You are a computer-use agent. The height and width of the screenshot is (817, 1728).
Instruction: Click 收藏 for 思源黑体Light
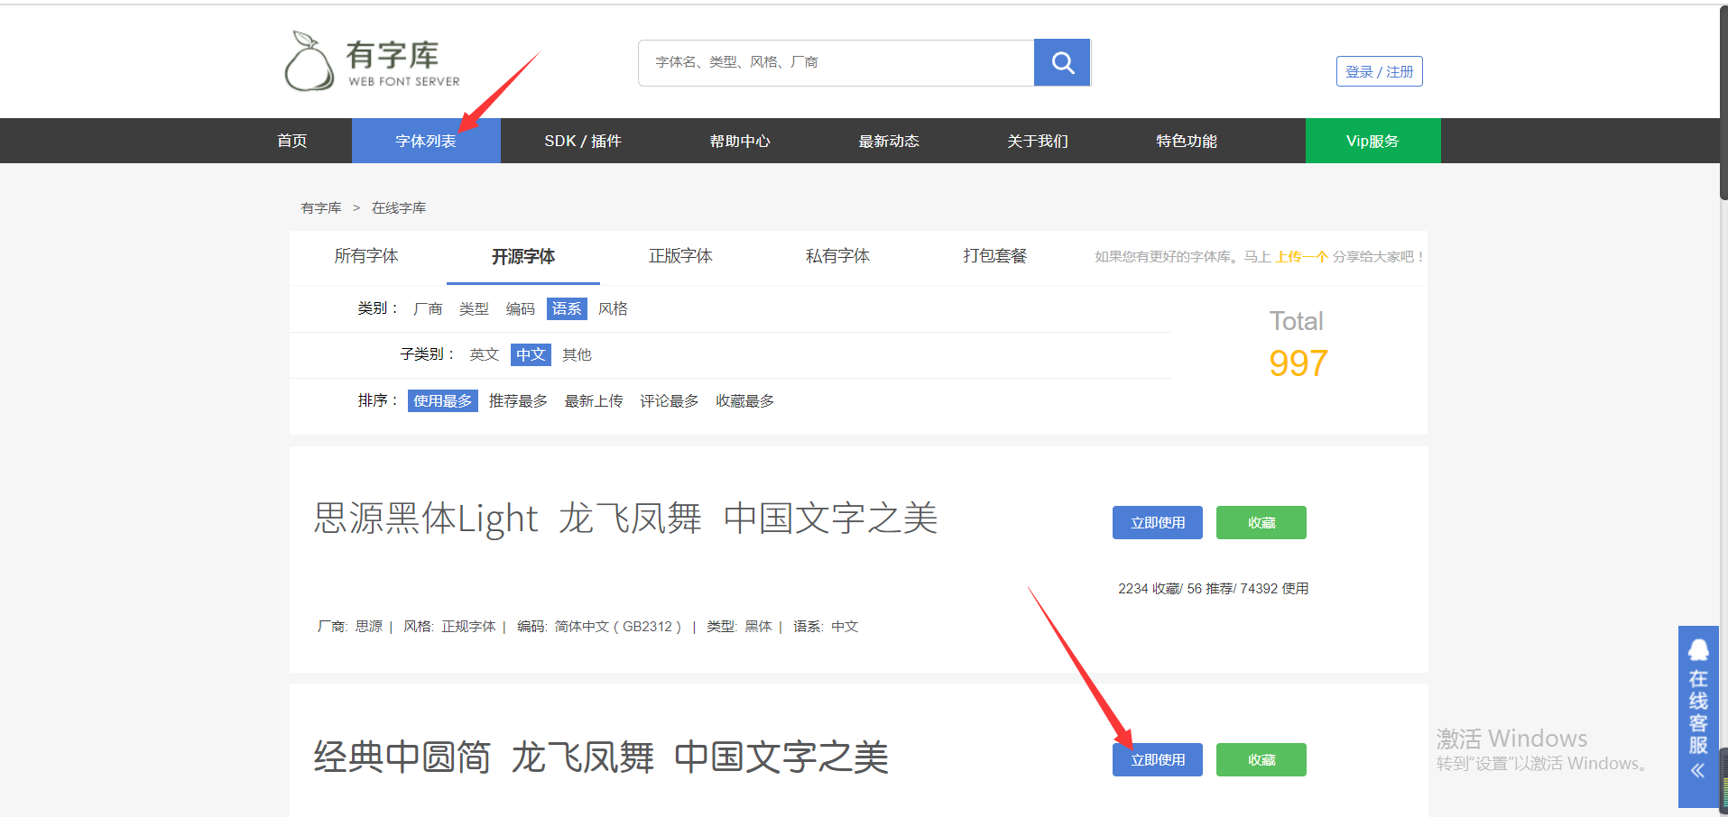point(1261,523)
